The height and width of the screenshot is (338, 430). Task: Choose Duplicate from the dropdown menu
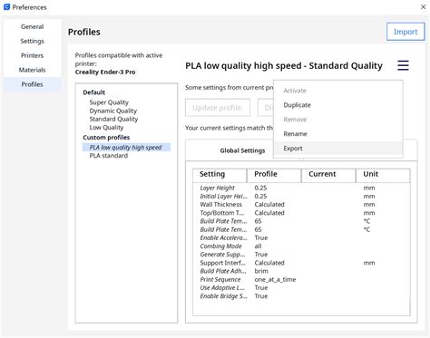pos(338,105)
